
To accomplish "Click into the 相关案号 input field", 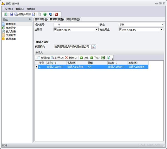I will pyautogui.click(x=76, y=25).
